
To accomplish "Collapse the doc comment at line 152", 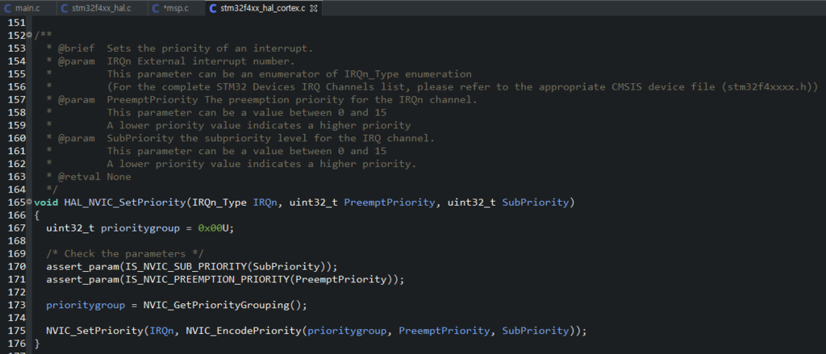I will click(x=29, y=35).
